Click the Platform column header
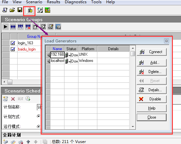The height and width of the screenshot is (144, 181). coord(88,49)
